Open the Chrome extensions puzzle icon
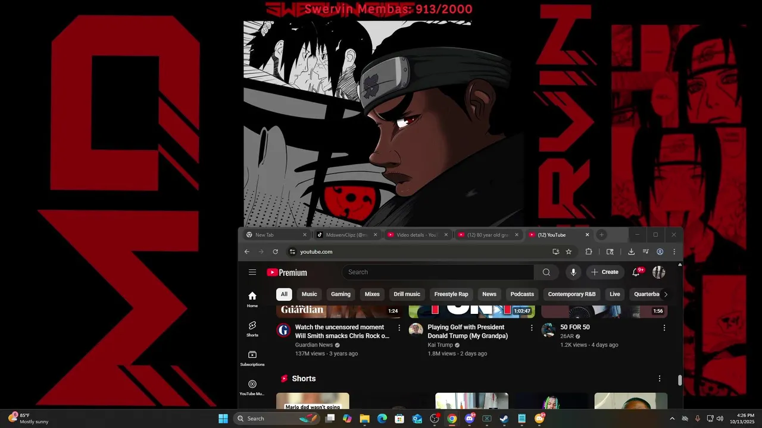Image resolution: width=762 pixels, height=428 pixels. point(589,251)
